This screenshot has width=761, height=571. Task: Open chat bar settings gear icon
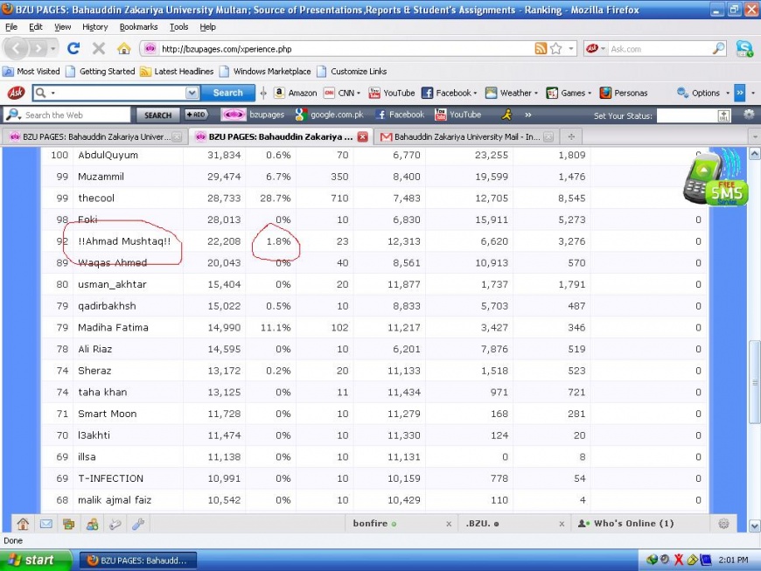pyautogui.click(x=723, y=524)
